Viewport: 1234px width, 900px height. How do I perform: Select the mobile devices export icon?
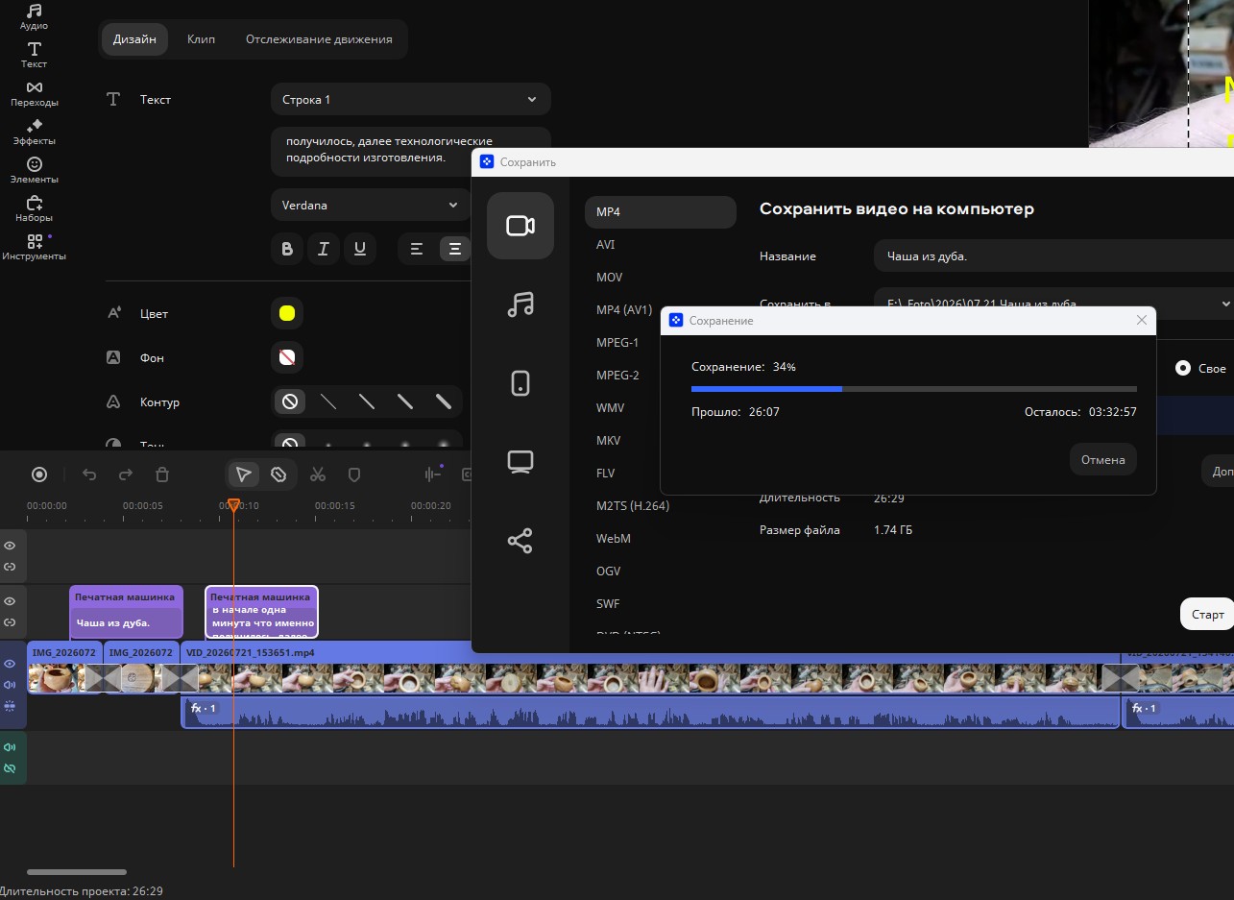[520, 383]
